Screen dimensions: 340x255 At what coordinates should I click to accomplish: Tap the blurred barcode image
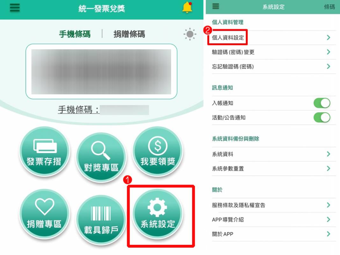click(x=101, y=71)
